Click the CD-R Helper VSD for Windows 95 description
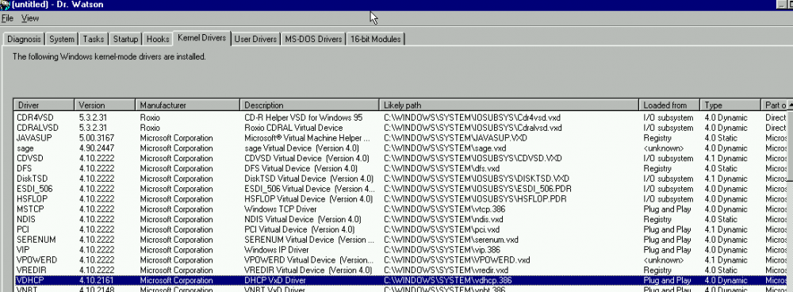793x292 pixels. (304, 117)
